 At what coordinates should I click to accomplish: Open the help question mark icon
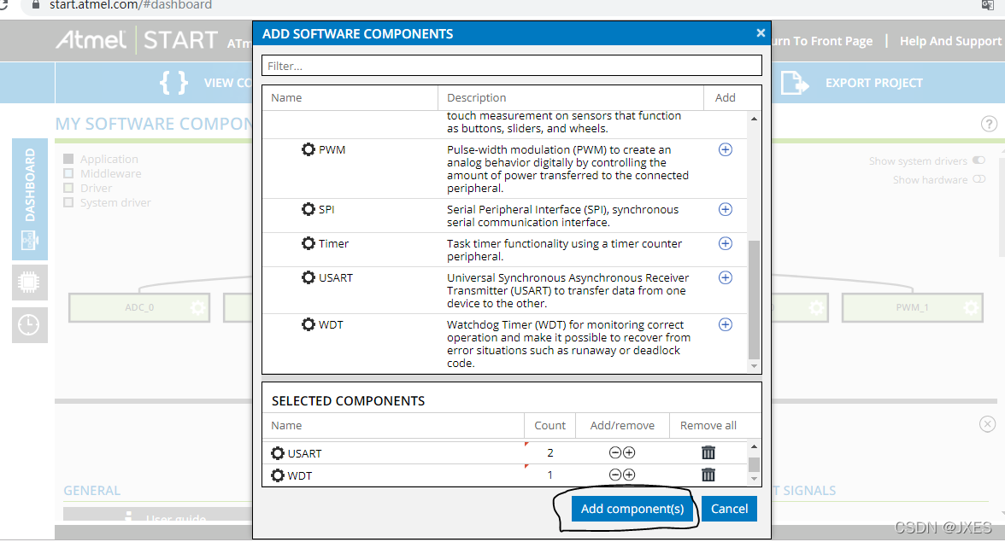point(989,124)
